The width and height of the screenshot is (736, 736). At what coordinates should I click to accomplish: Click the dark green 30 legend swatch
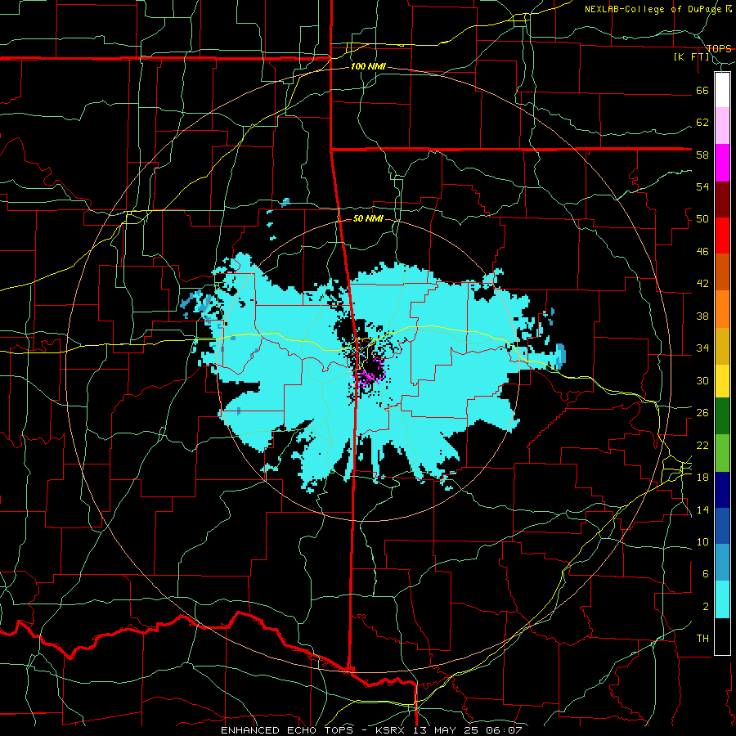click(x=722, y=416)
